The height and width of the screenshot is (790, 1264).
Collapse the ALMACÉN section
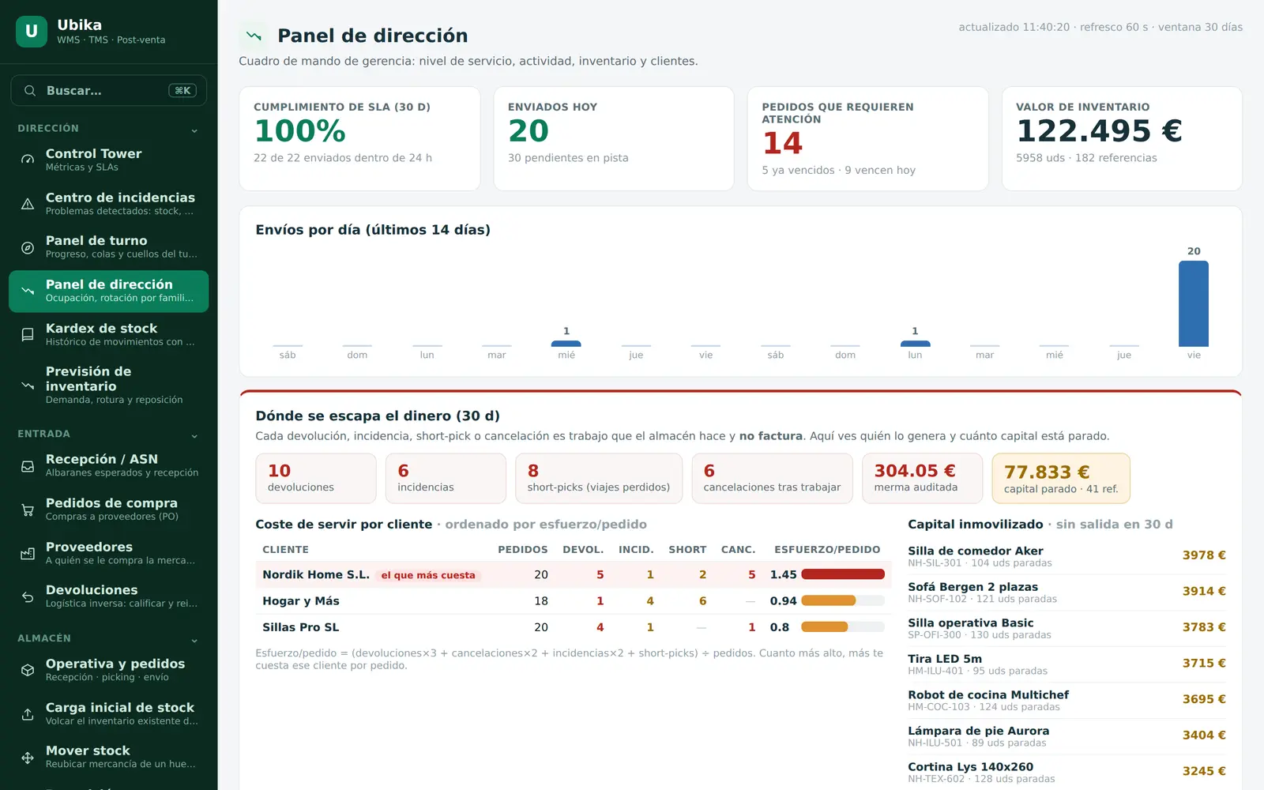pyautogui.click(x=194, y=639)
